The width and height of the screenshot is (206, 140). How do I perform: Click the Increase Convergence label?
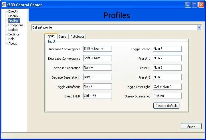[64, 49]
